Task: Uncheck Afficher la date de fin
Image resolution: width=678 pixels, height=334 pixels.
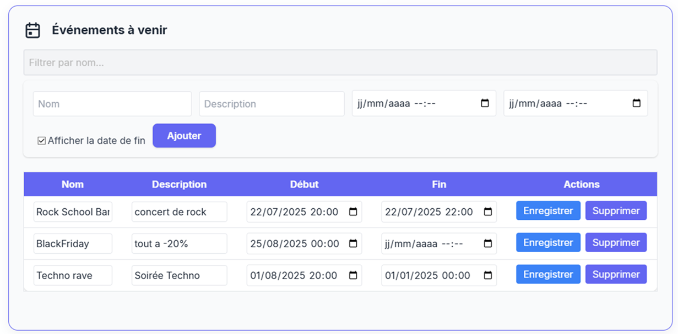Action: pos(41,140)
